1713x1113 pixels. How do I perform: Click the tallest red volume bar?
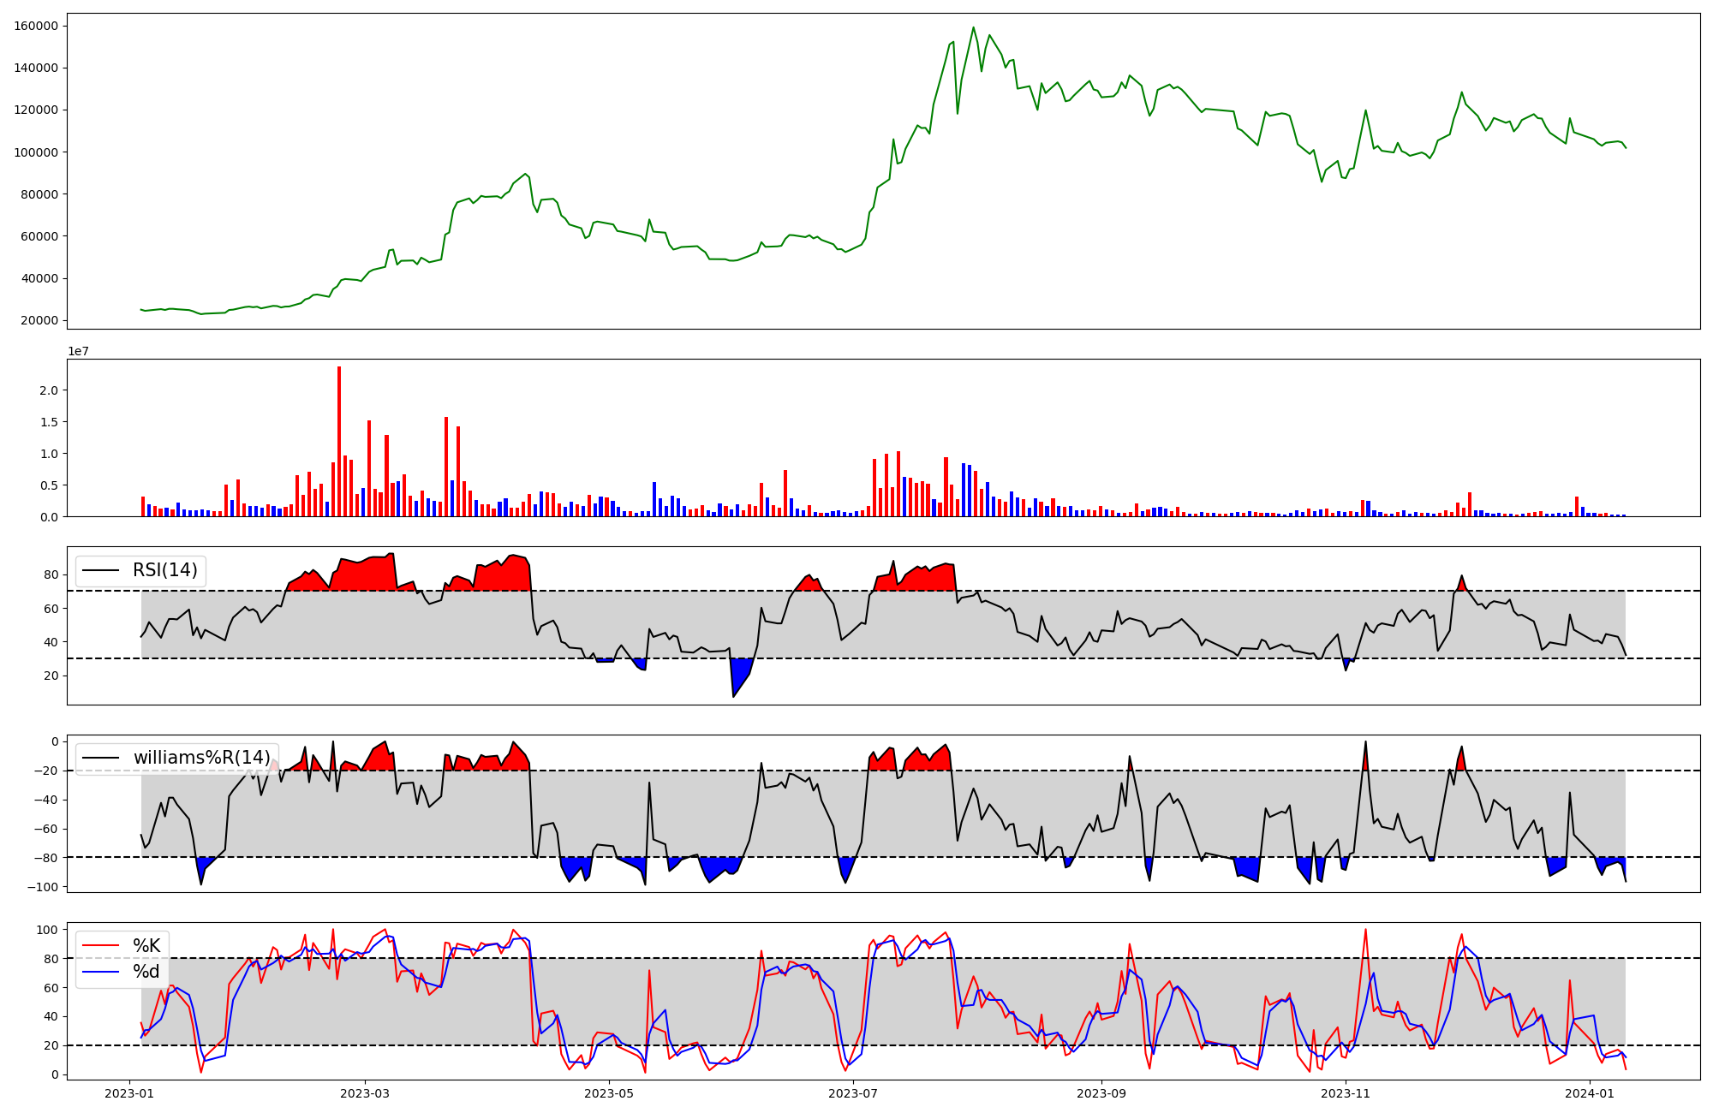click(339, 441)
